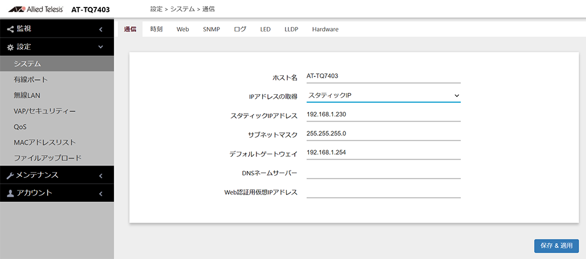Click the 監視 share icon in sidebar
The height and width of the screenshot is (259, 586).
(10, 29)
